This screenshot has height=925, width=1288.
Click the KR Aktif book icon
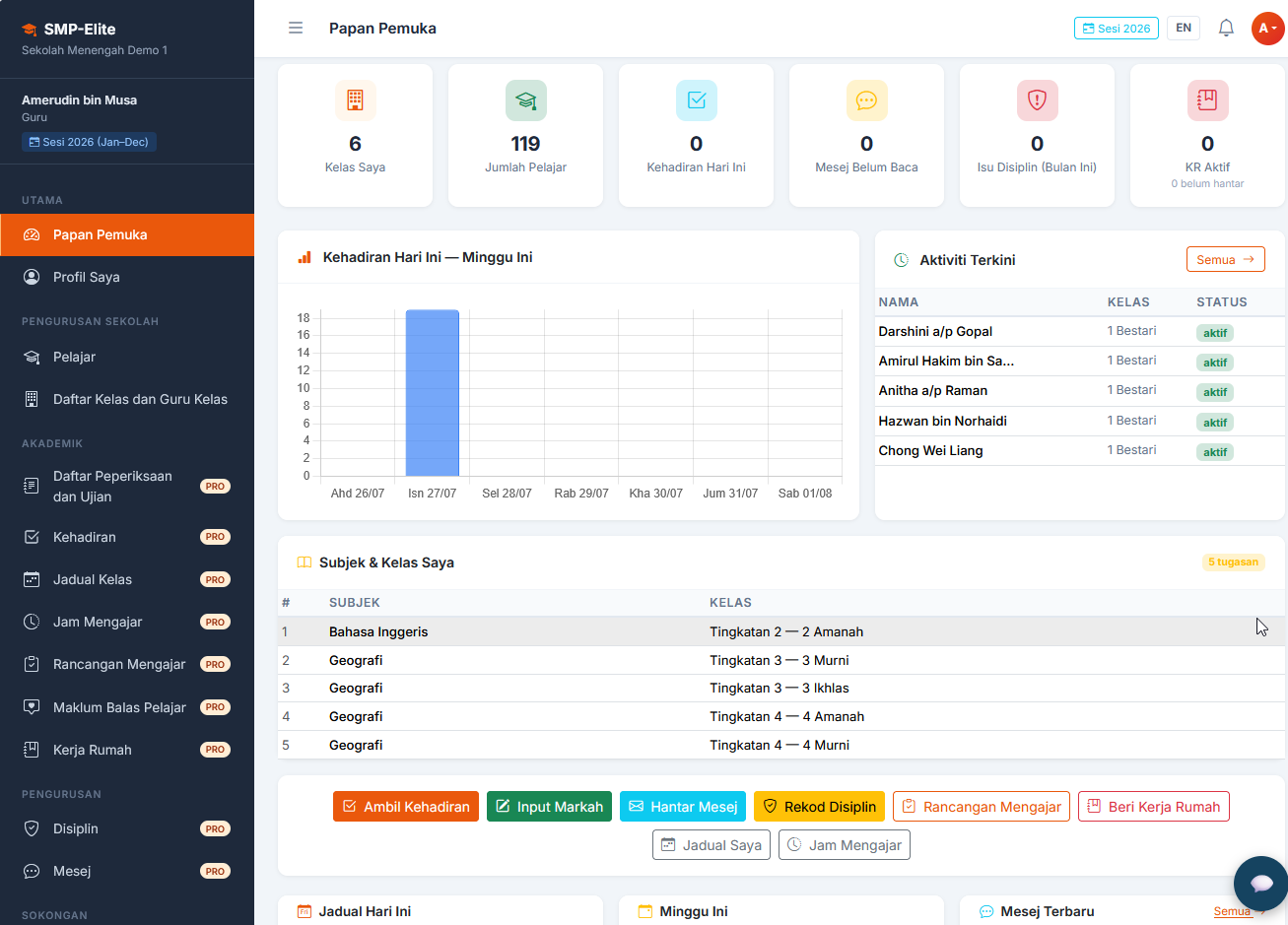pyautogui.click(x=1207, y=100)
